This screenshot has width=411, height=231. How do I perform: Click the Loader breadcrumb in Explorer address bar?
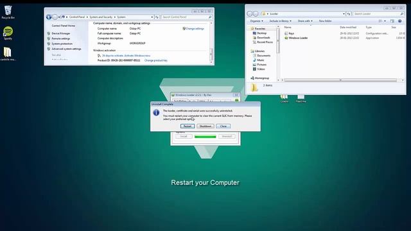tap(274, 13)
